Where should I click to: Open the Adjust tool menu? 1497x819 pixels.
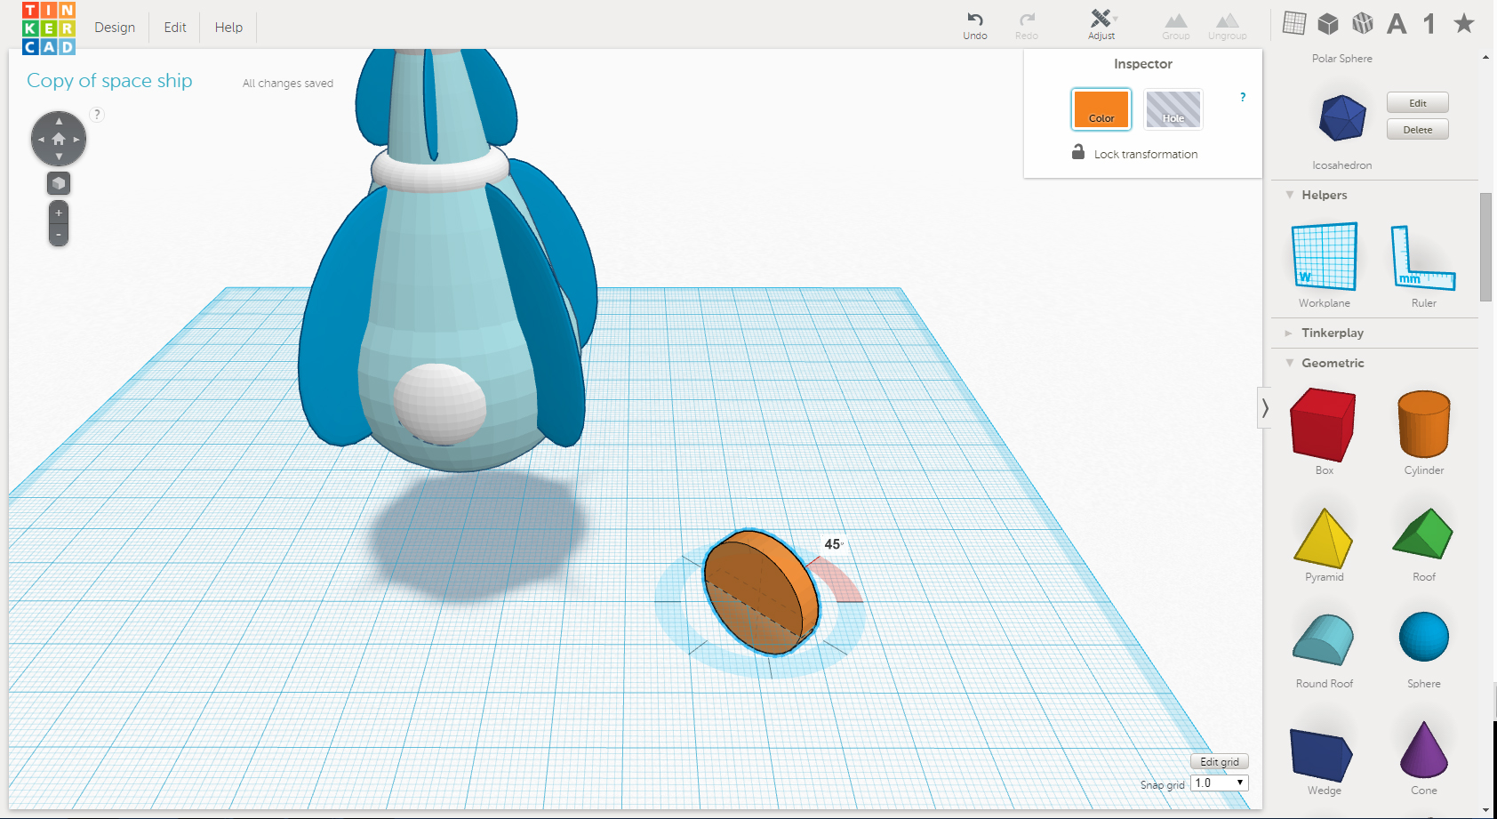click(x=1101, y=25)
